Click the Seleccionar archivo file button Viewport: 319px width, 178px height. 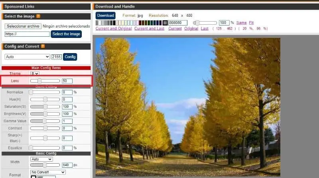[x=23, y=26]
